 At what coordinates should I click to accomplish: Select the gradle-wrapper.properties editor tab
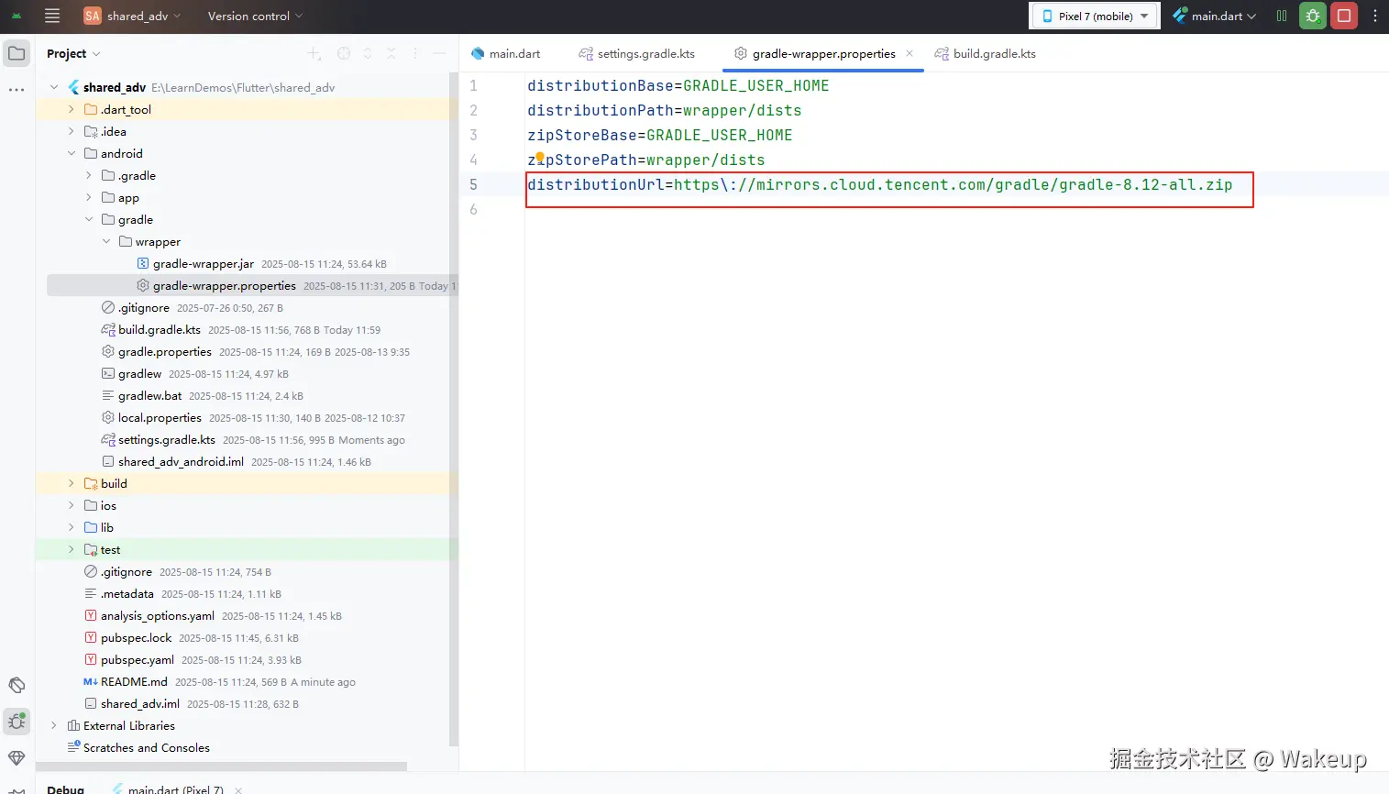822,54
